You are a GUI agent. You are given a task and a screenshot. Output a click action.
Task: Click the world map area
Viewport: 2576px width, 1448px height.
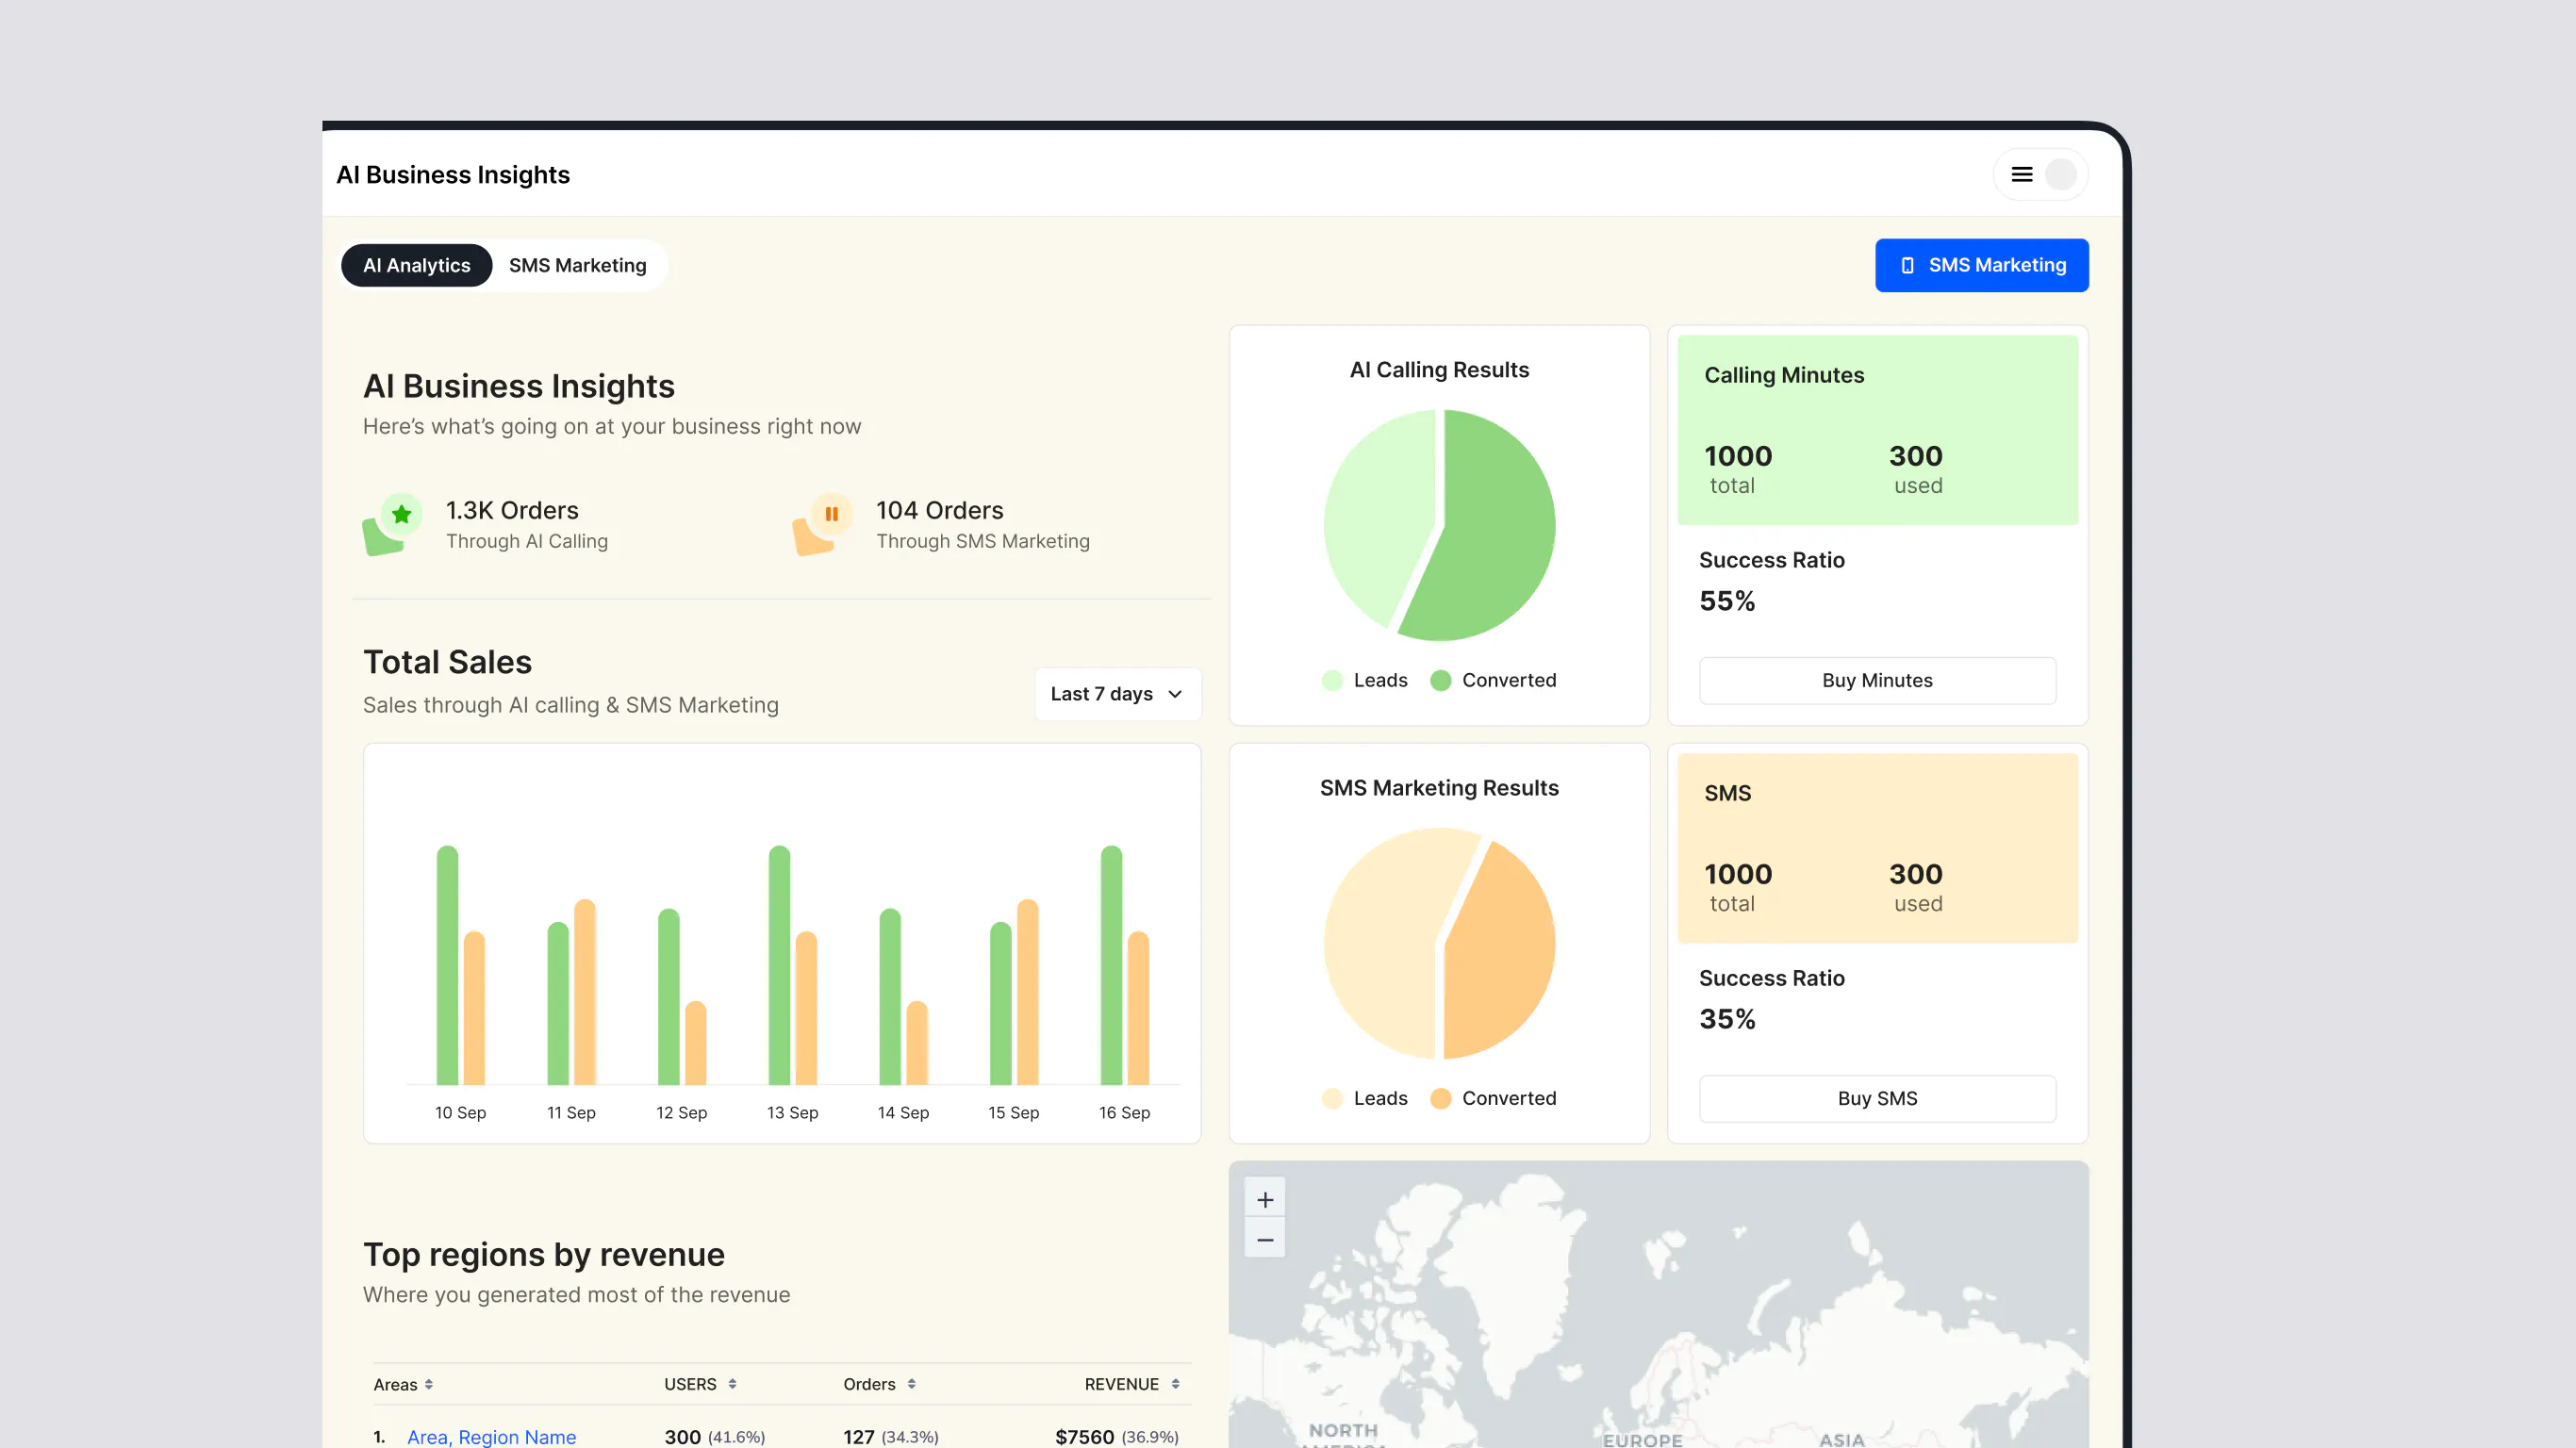point(1658,1304)
